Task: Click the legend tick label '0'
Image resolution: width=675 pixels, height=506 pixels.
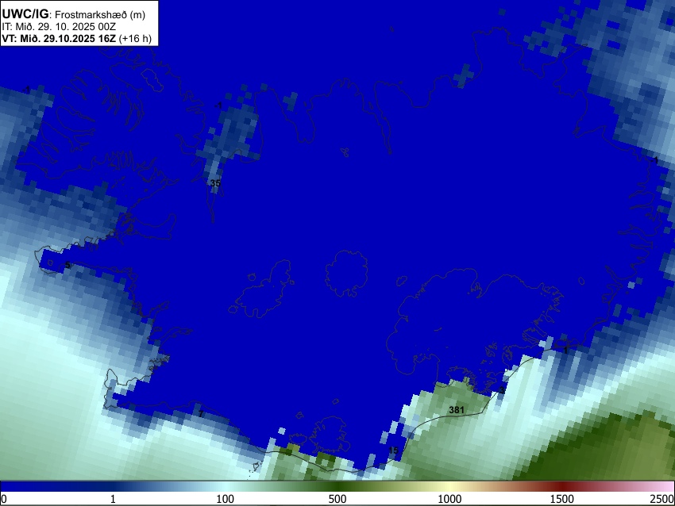Action: [4, 499]
